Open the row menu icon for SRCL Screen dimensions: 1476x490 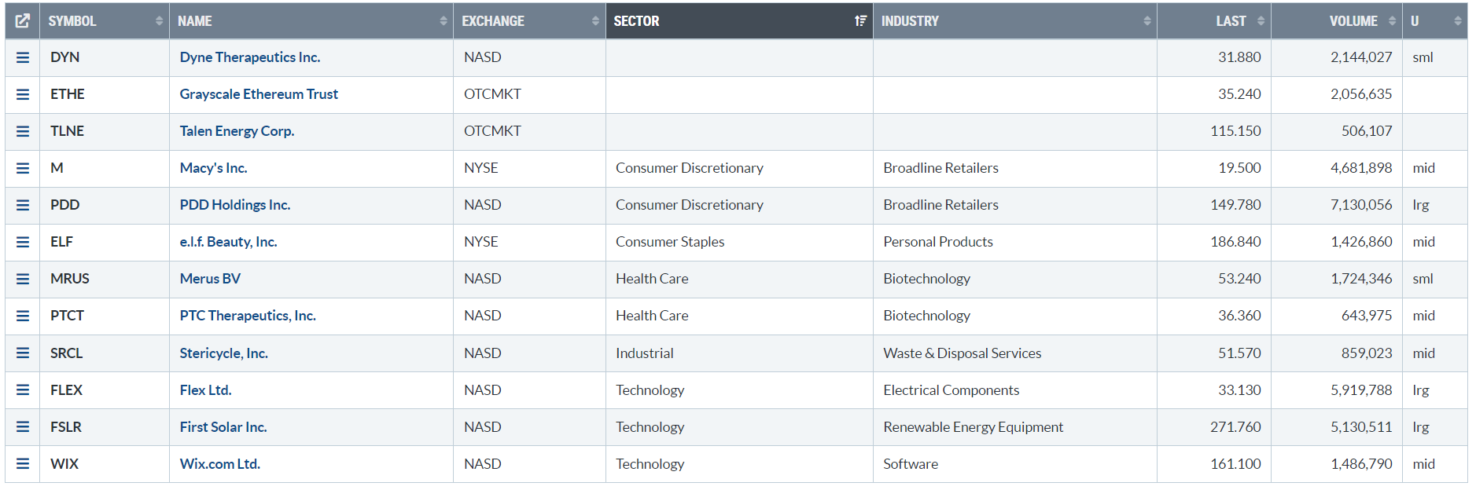[x=23, y=353]
